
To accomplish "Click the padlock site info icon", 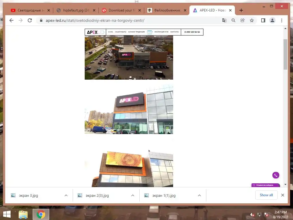I will coord(41,20).
